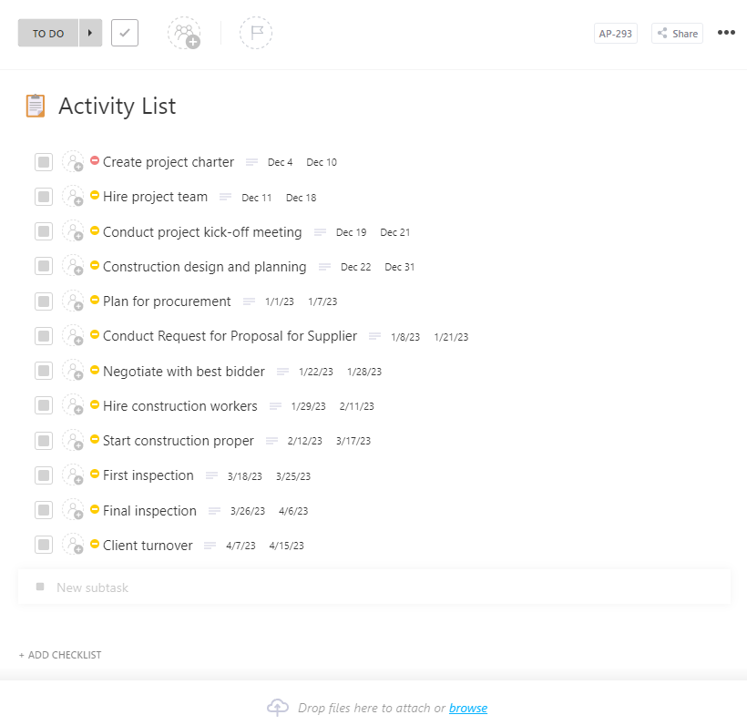Assign a user to Create project charter
The width and height of the screenshot is (747, 725).
(74, 162)
